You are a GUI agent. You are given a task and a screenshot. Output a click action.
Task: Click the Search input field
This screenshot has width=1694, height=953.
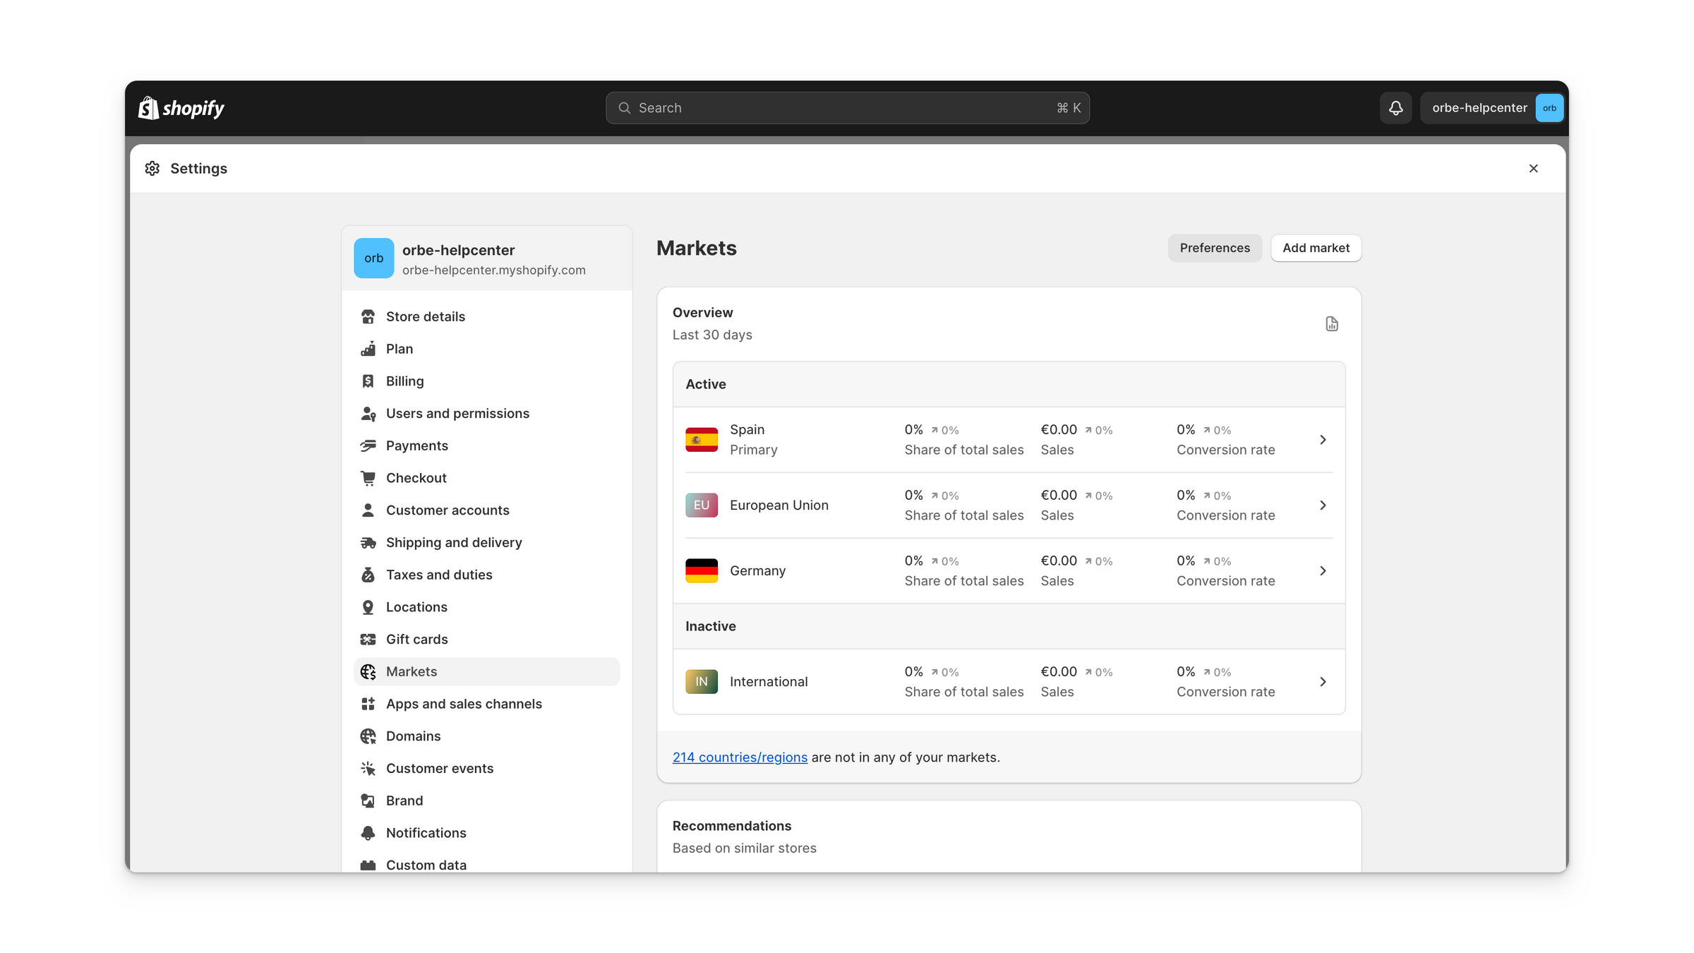point(847,108)
